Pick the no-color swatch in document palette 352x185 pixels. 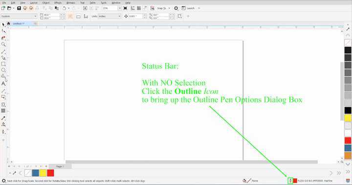point(28,173)
